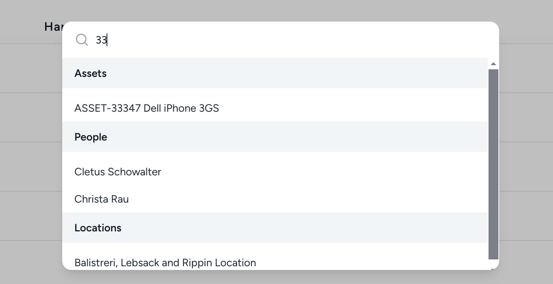Viewport: 553px width, 284px height.
Task: Place cursor after the typed 33 text
Action: tap(107, 40)
